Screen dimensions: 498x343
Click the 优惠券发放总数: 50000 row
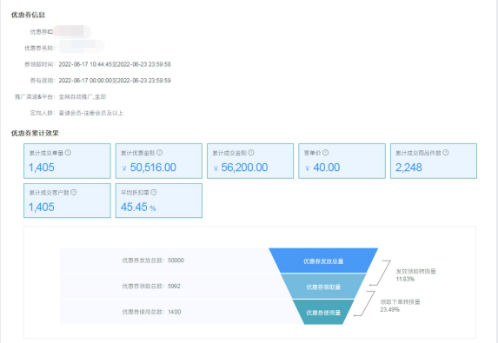tap(153, 261)
